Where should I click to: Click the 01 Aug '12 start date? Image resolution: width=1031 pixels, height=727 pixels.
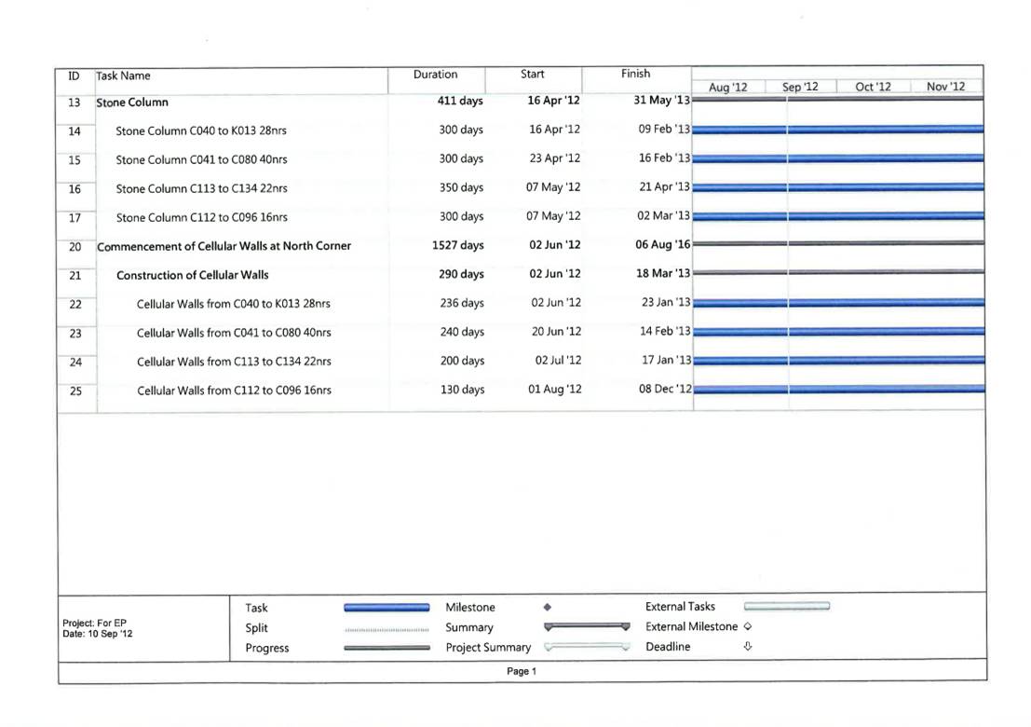point(555,389)
